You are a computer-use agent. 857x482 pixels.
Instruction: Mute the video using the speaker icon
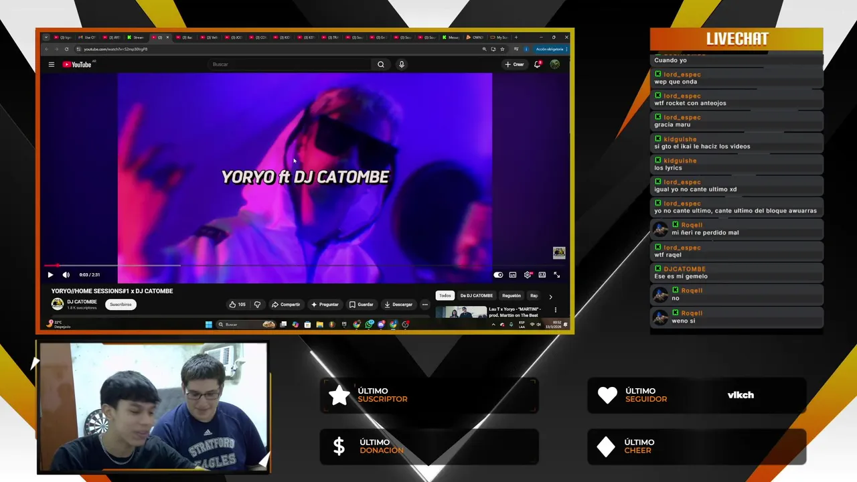[66, 274]
